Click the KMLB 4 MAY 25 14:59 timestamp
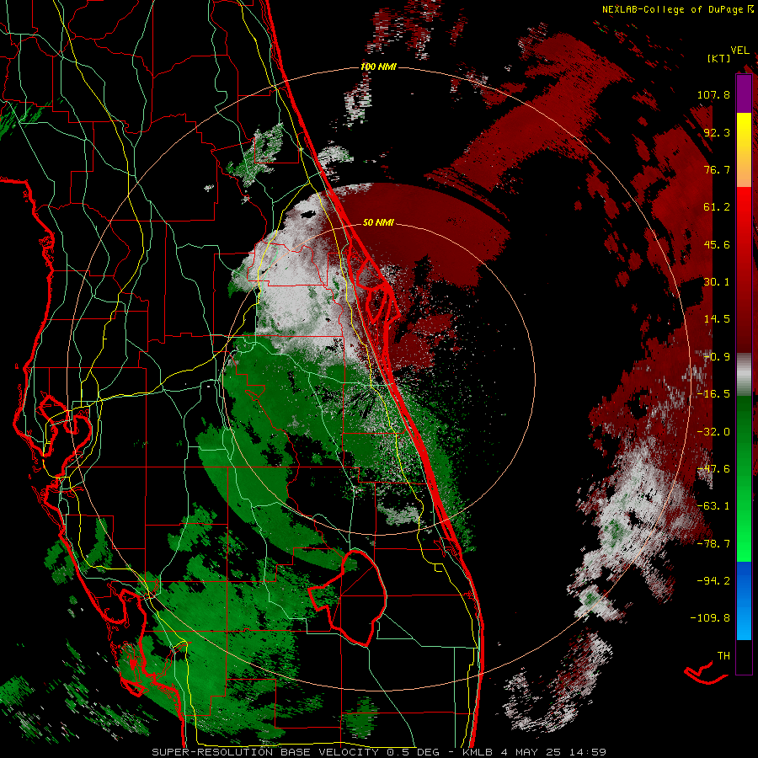758x758 pixels. (534, 752)
